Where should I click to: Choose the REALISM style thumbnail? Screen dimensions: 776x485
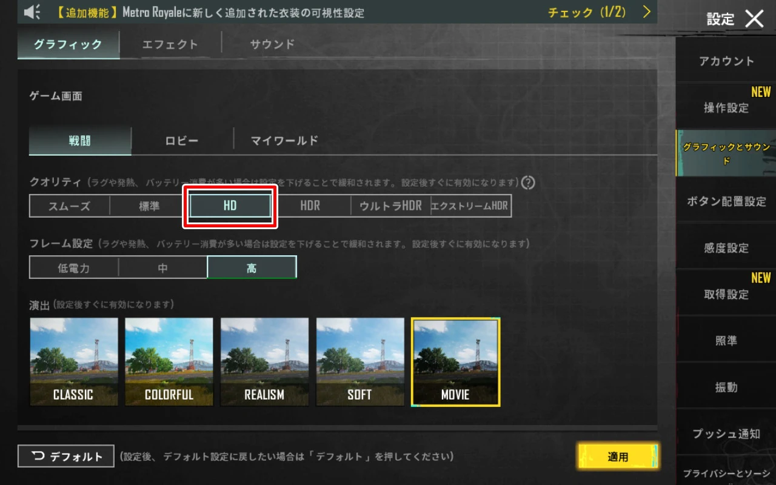[264, 362]
